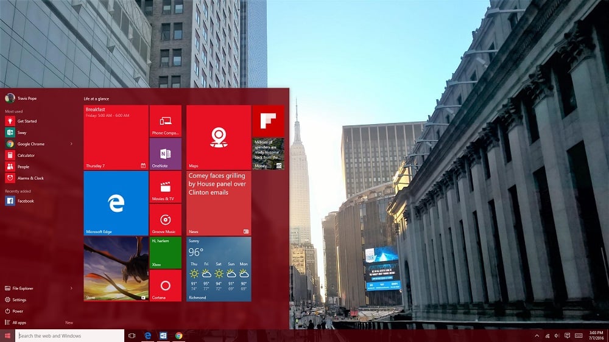Open the Groove Music tile

point(166,220)
